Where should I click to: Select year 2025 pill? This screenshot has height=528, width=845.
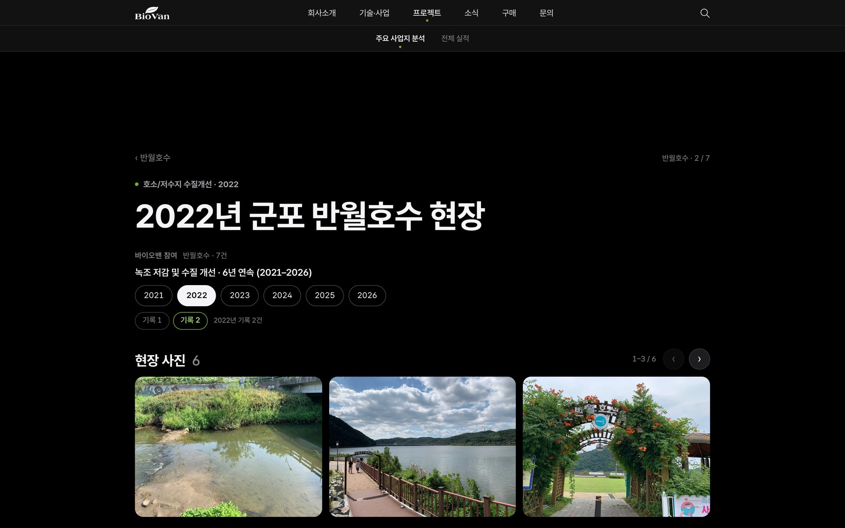coord(325,295)
